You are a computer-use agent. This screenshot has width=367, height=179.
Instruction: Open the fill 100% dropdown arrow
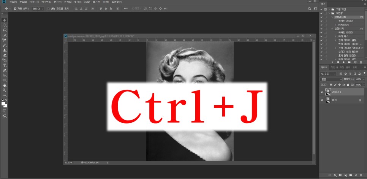click(x=364, y=85)
